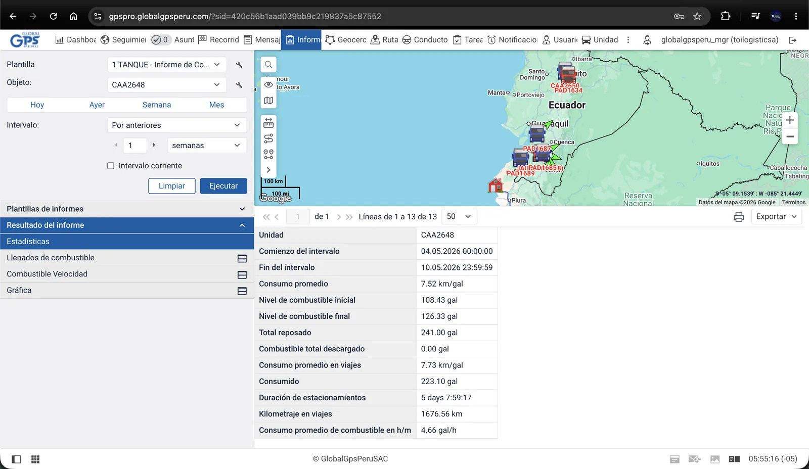Click the report page number field
The image size is (809, 469).
point(298,217)
